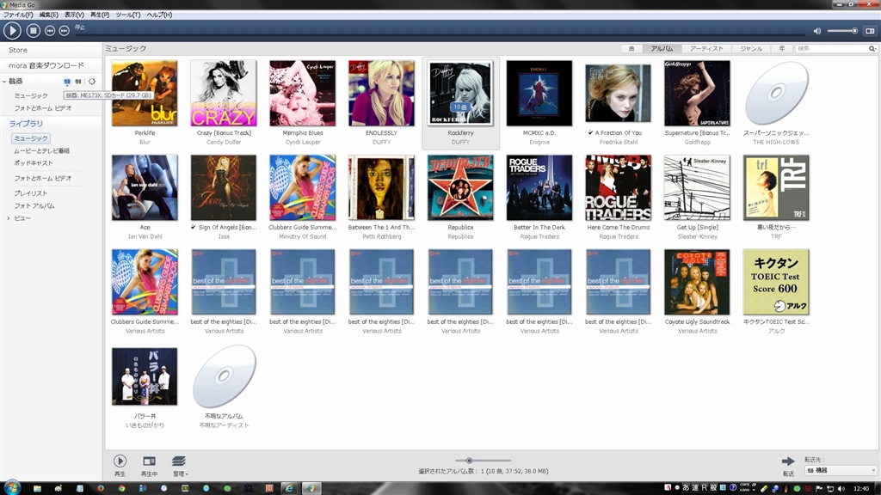This screenshot has height=495, width=881.
Task: Open the ツール(T) menu
Action: [x=127, y=15]
